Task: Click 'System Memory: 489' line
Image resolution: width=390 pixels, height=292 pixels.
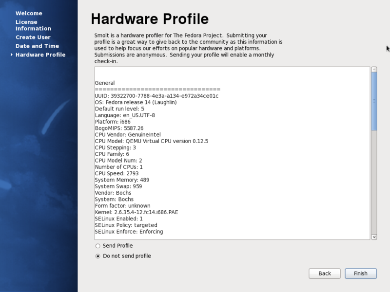Action: (x=122, y=180)
